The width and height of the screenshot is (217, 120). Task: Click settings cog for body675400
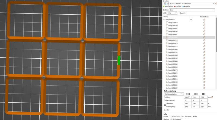204,85
